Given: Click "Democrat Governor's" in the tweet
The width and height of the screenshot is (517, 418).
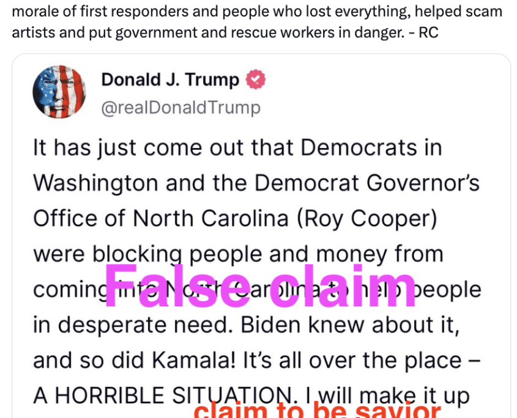Looking at the screenshot, I should click(x=367, y=183).
